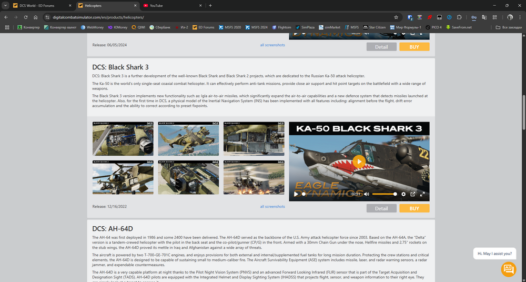Open the ED Forums bookmark
The height and width of the screenshot is (282, 526).
click(x=203, y=27)
